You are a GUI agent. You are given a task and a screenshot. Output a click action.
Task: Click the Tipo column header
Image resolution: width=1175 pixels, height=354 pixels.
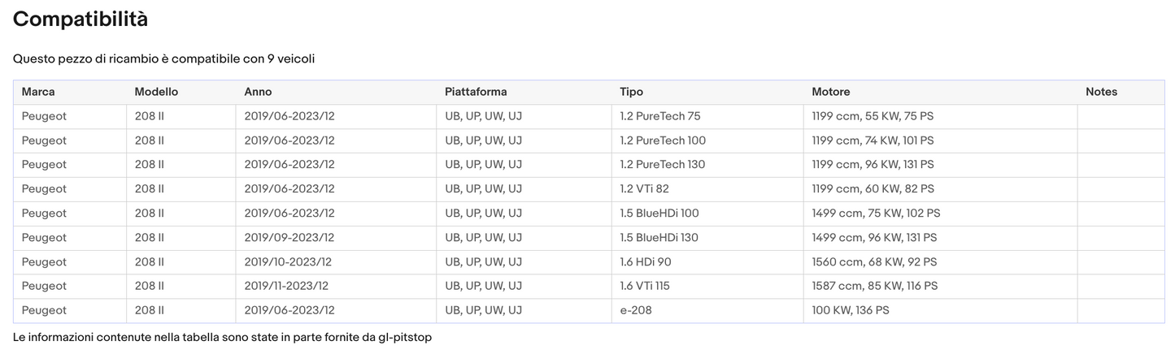(631, 92)
